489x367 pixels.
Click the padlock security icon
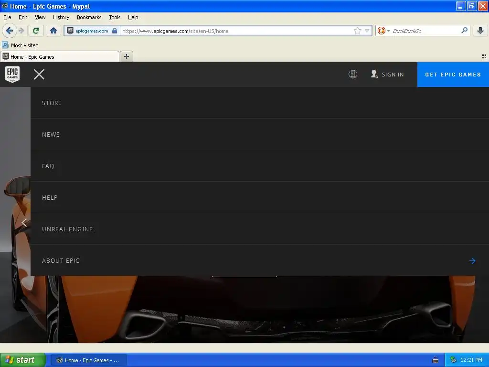coord(115,31)
